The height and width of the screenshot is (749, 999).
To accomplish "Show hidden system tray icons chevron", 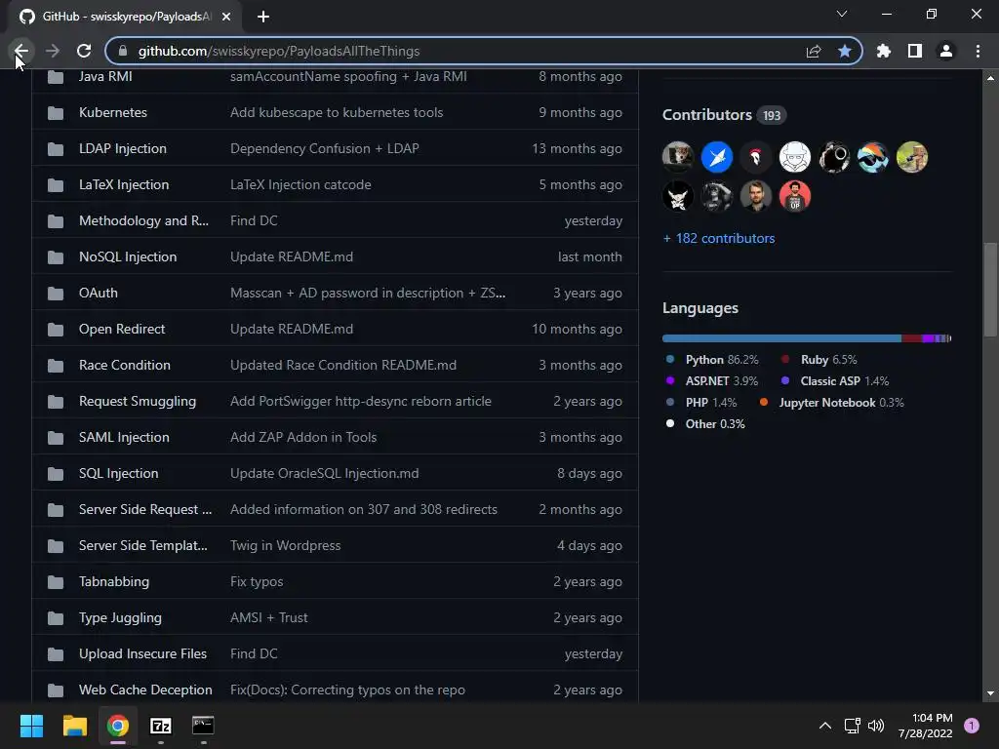I will [x=825, y=726].
